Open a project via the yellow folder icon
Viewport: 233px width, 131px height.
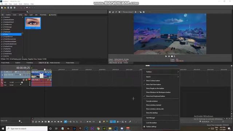coord(5,8)
